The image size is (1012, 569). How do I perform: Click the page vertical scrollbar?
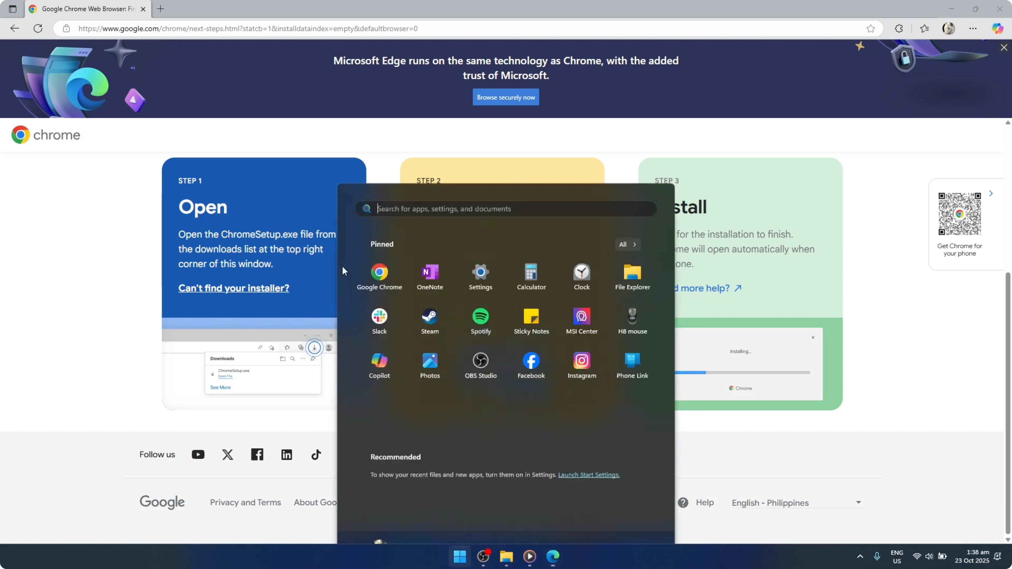click(x=1008, y=402)
